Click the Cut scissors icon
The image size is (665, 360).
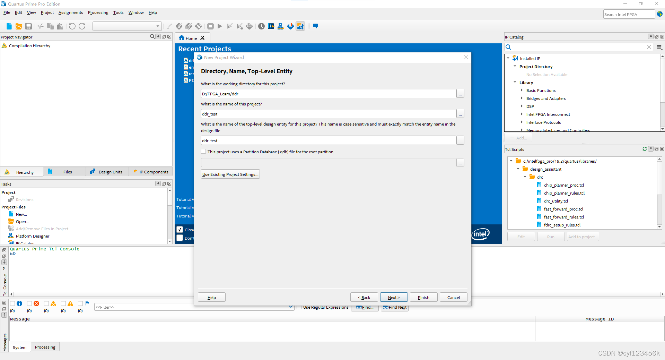(x=41, y=26)
